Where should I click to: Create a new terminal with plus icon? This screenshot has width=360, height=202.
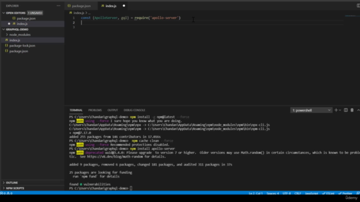tap(336, 110)
